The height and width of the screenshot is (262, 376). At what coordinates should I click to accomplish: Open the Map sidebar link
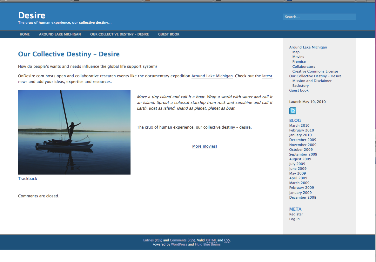[x=296, y=52]
